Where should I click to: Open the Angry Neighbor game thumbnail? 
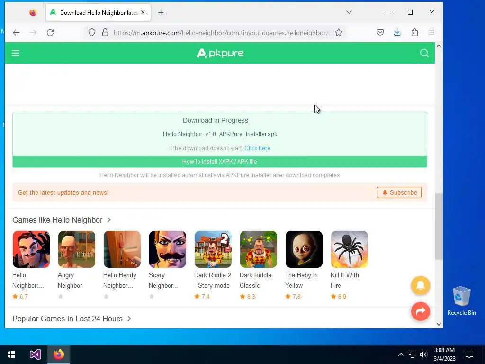pyautogui.click(x=77, y=249)
